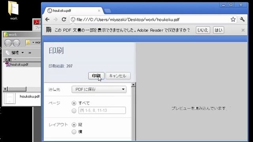The height and width of the screenshot is (142, 253).
Task: Select the 縦 portrait layout radio button
Action: click(74, 125)
